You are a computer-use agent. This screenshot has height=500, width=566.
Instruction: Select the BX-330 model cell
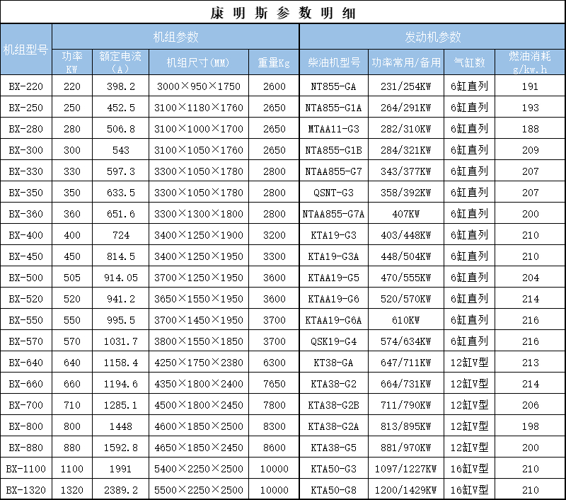(26, 171)
